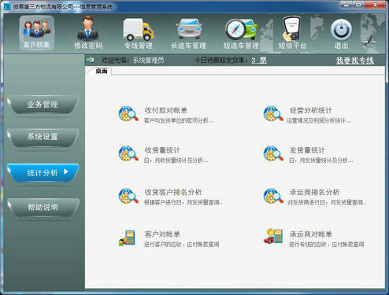This screenshot has height=295, width=389.
Task: Click description 进行客户的应收、应付帐款查询
Action: pos(181,245)
